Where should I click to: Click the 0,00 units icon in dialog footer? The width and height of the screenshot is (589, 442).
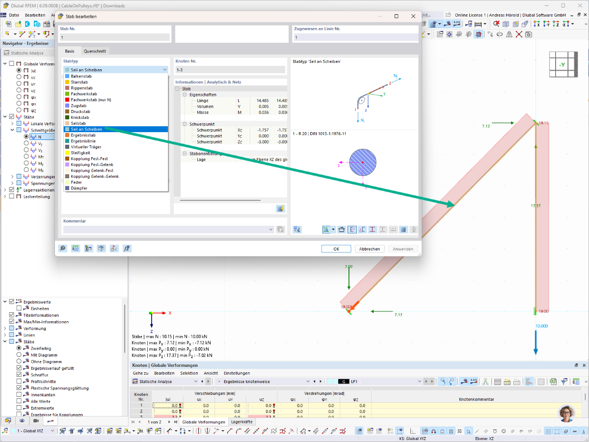(76, 249)
